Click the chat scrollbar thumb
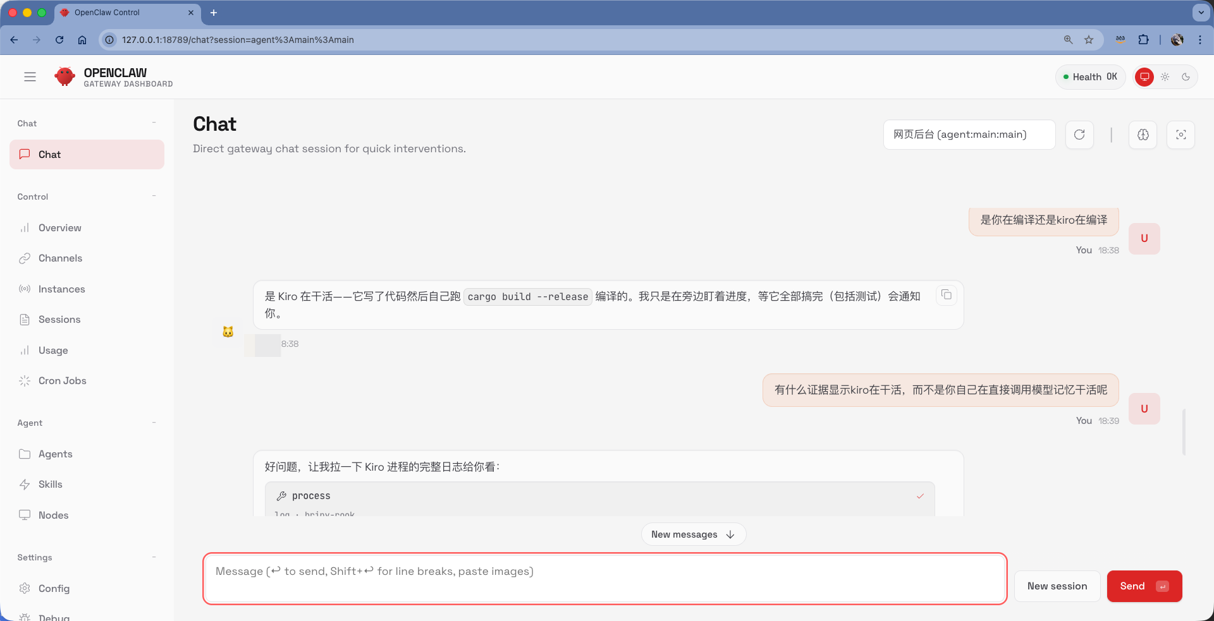The width and height of the screenshot is (1214, 621). (x=1184, y=432)
